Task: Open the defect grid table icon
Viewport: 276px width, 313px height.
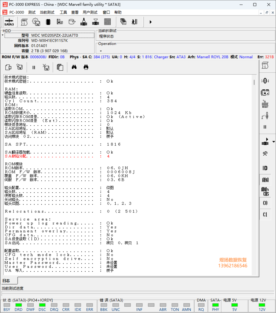Action: click(x=107, y=22)
